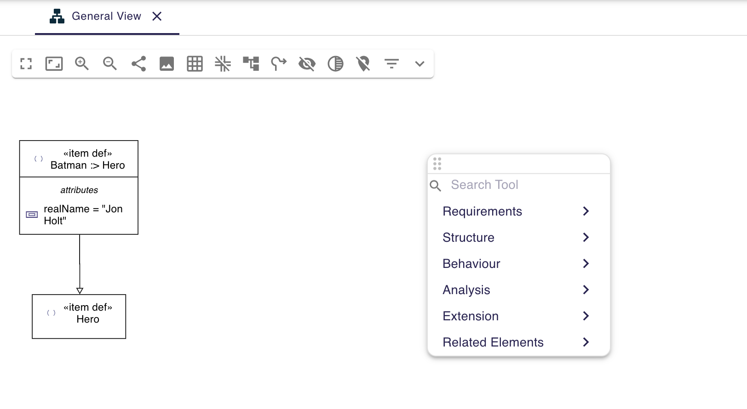Toggle snap to grid icon
747x409 pixels.
tap(223, 63)
